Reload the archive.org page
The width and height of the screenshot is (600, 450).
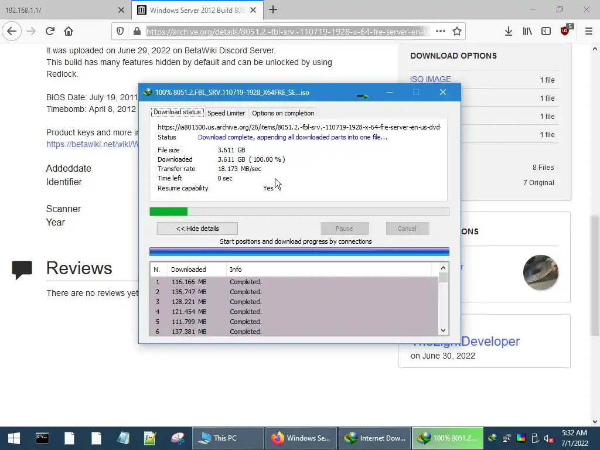point(50,32)
